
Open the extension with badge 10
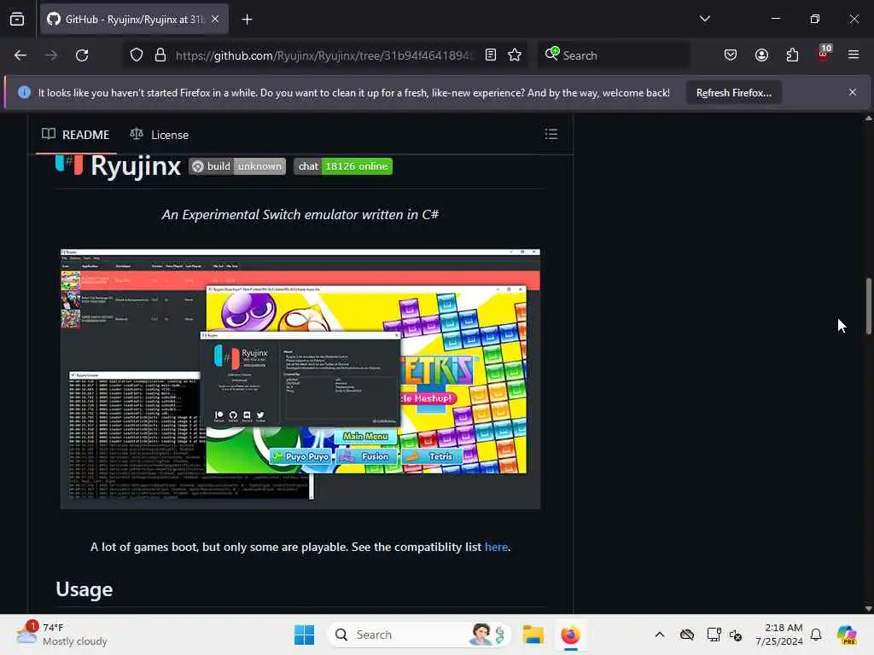pos(824,54)
